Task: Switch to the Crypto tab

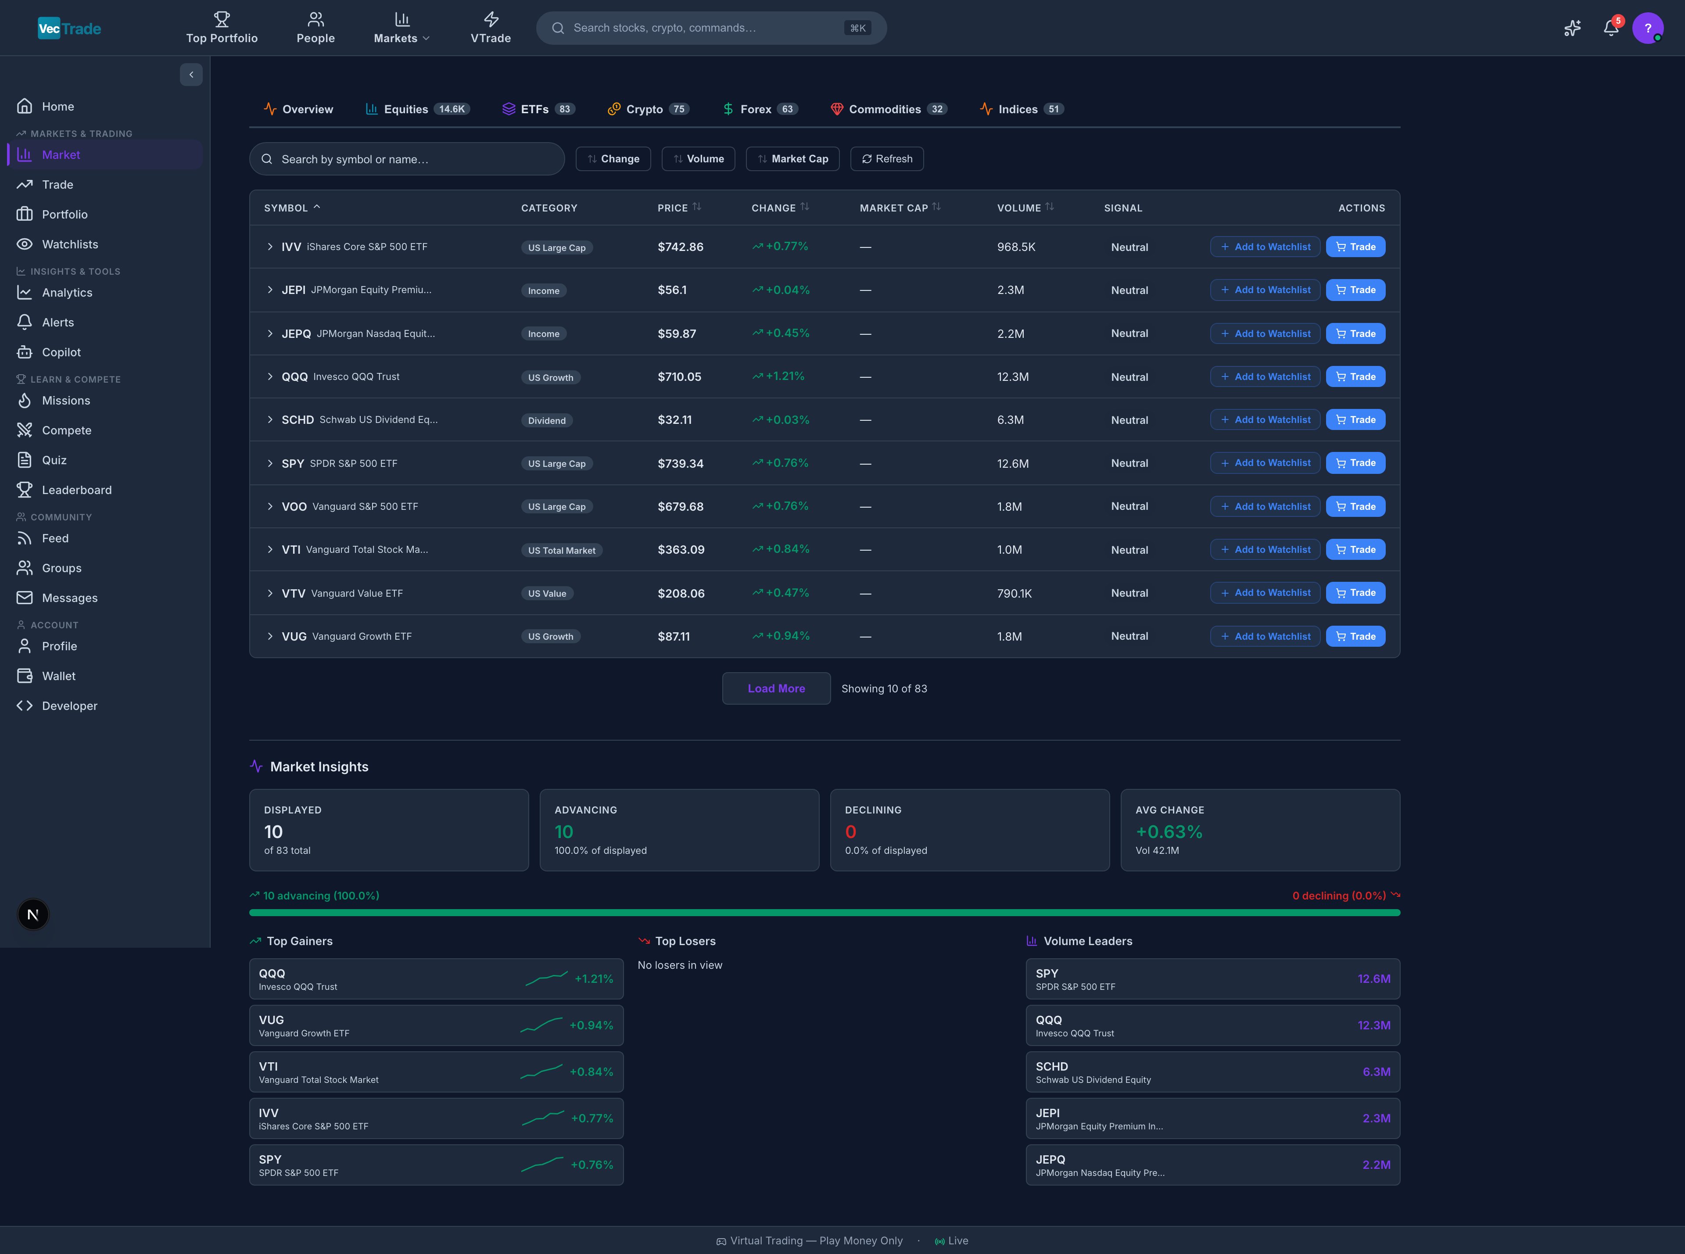Action: (x=648, y=109)
